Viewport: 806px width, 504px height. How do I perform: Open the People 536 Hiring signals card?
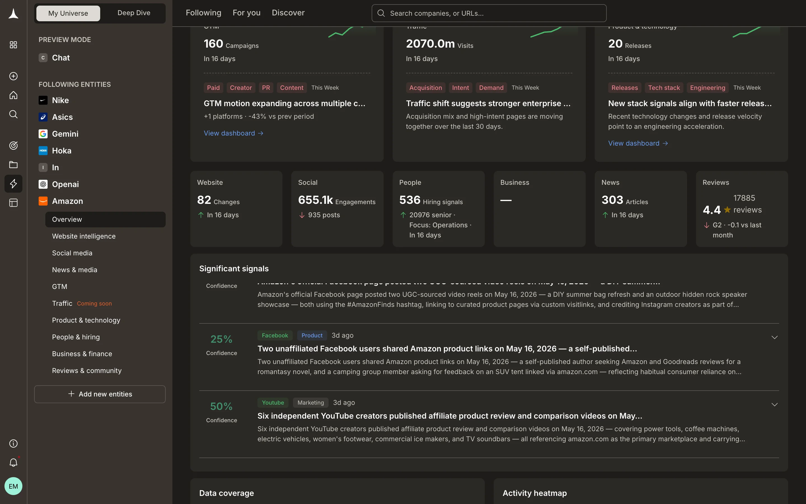click(438, 209)
